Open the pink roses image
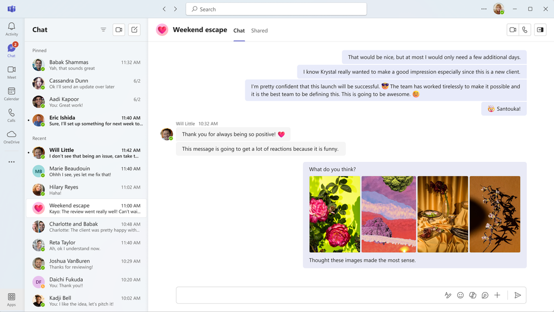The image size is (554, 312). pos(335,214)
